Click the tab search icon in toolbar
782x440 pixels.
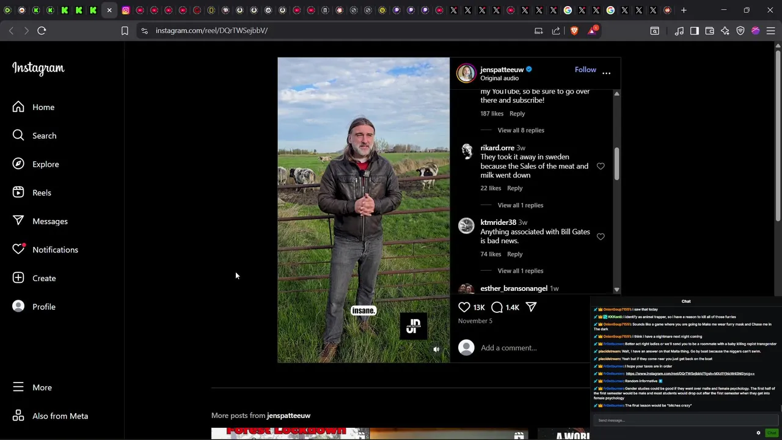654,31
